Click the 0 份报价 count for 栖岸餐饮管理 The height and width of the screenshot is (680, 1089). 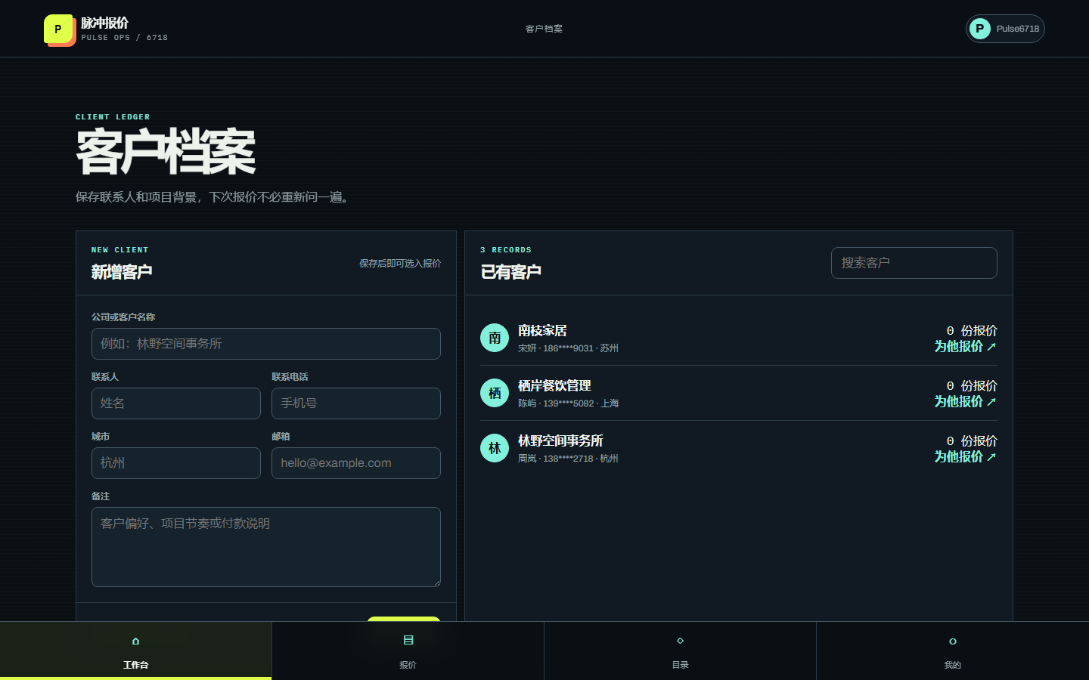coord(972,385)
